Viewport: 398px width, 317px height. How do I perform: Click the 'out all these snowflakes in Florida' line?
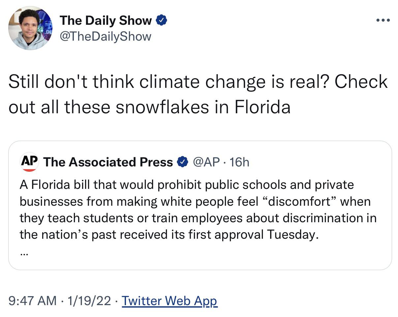click(149, 107)
